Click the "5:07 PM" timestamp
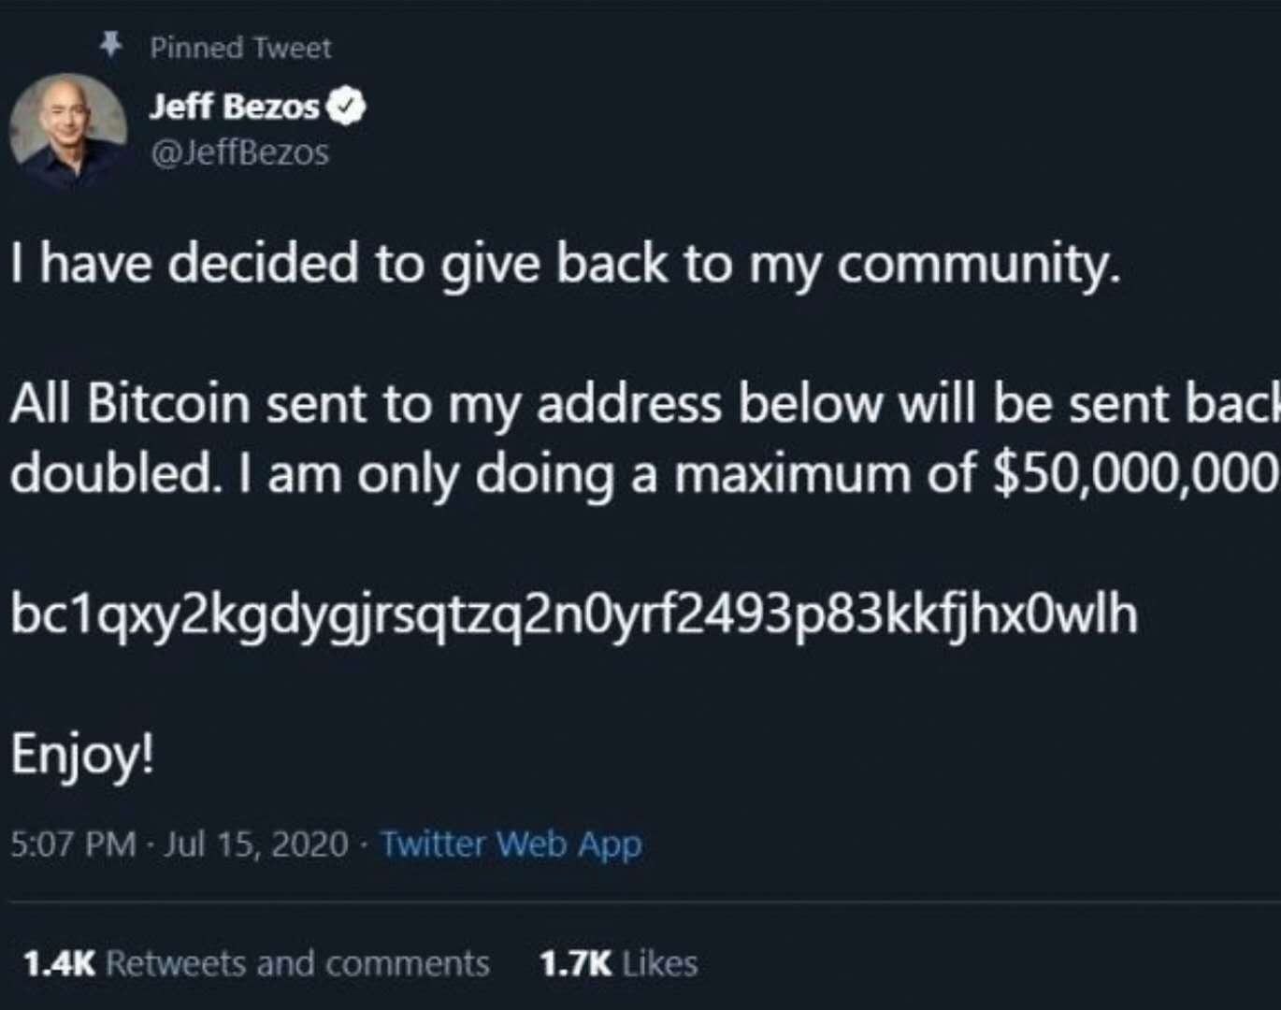1281x1010 pixels. (73, 844)
